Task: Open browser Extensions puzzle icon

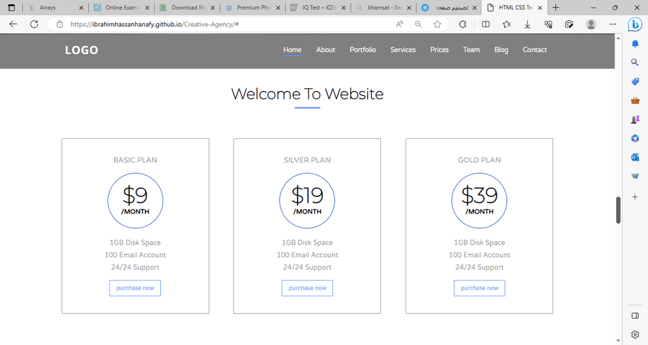Action: [463, 25]
